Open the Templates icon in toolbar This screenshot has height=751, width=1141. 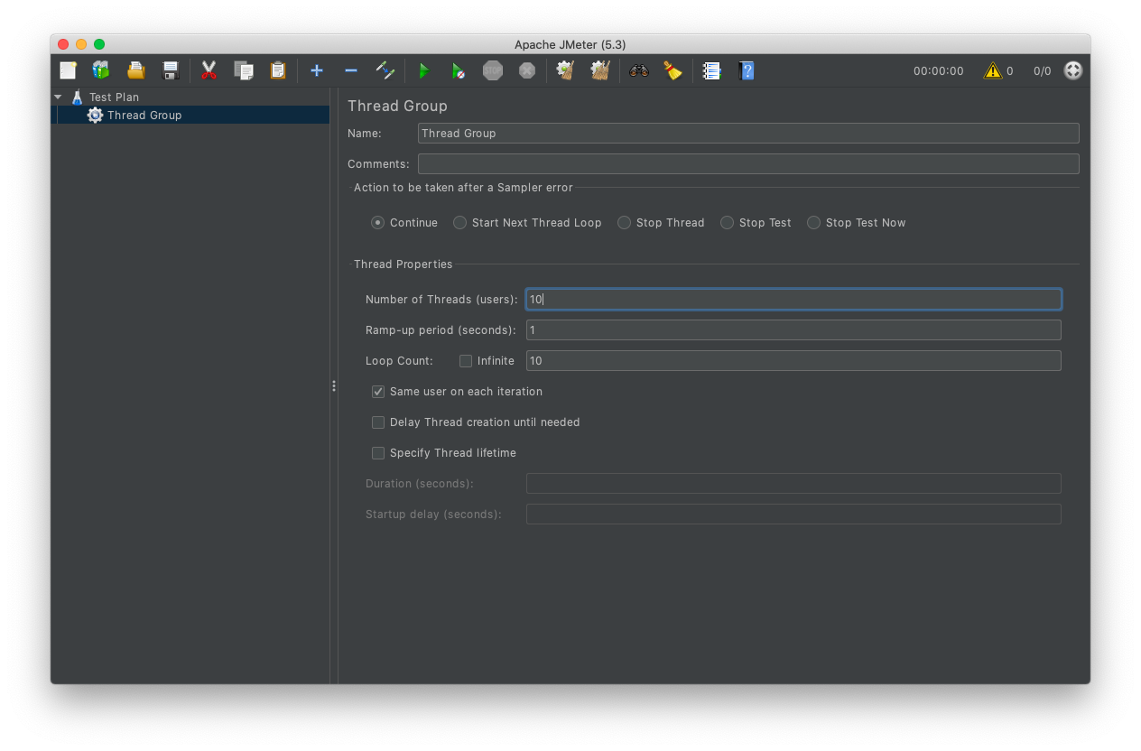pyautogui.click(x=101, y=70)
